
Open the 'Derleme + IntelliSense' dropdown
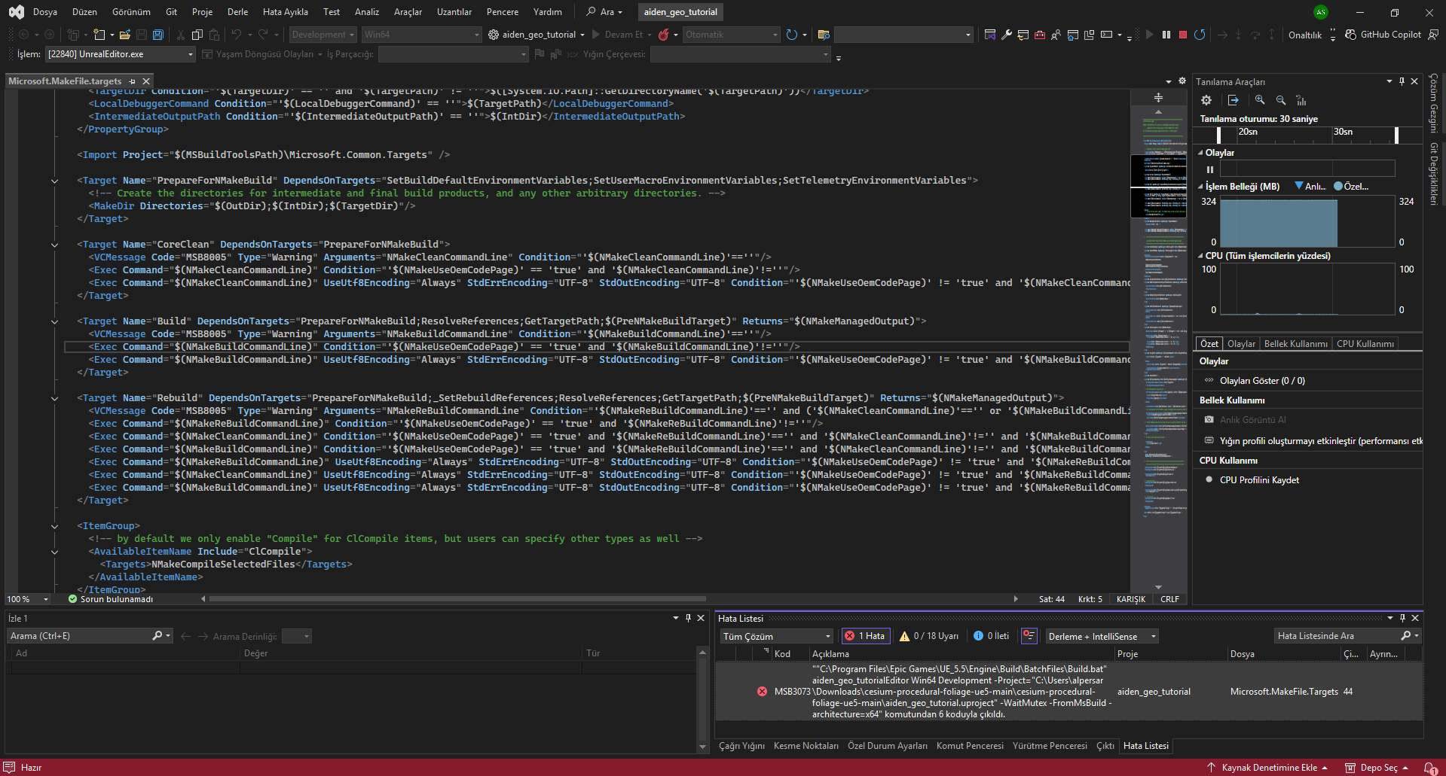[1101, 636]
